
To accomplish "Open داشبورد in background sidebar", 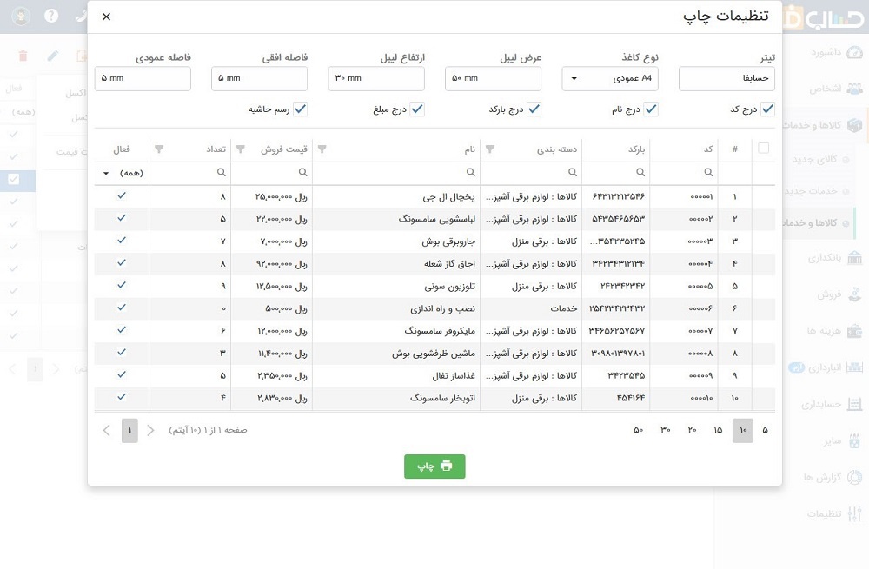I will click(837, 53).
